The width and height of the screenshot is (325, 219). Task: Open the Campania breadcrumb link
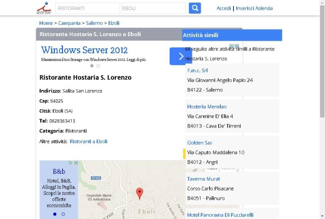tap(69, 23)
